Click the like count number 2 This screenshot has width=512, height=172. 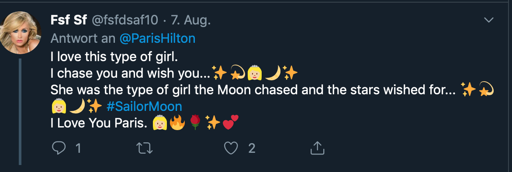(x=252, y=149)
